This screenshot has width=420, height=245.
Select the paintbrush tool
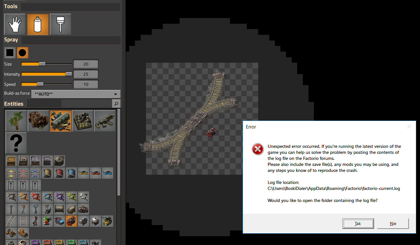(x=60, y=24)
